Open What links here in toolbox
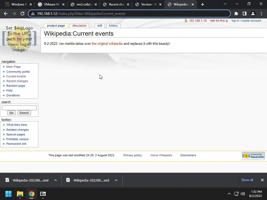 point(16,125)
